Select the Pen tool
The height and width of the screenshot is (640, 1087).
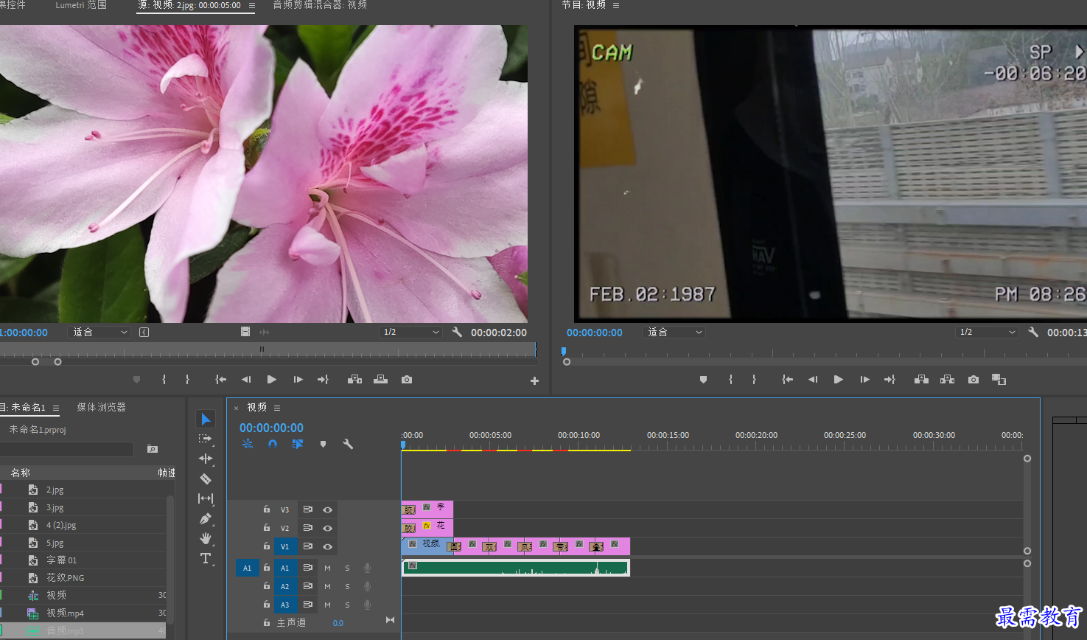point(206,518)
